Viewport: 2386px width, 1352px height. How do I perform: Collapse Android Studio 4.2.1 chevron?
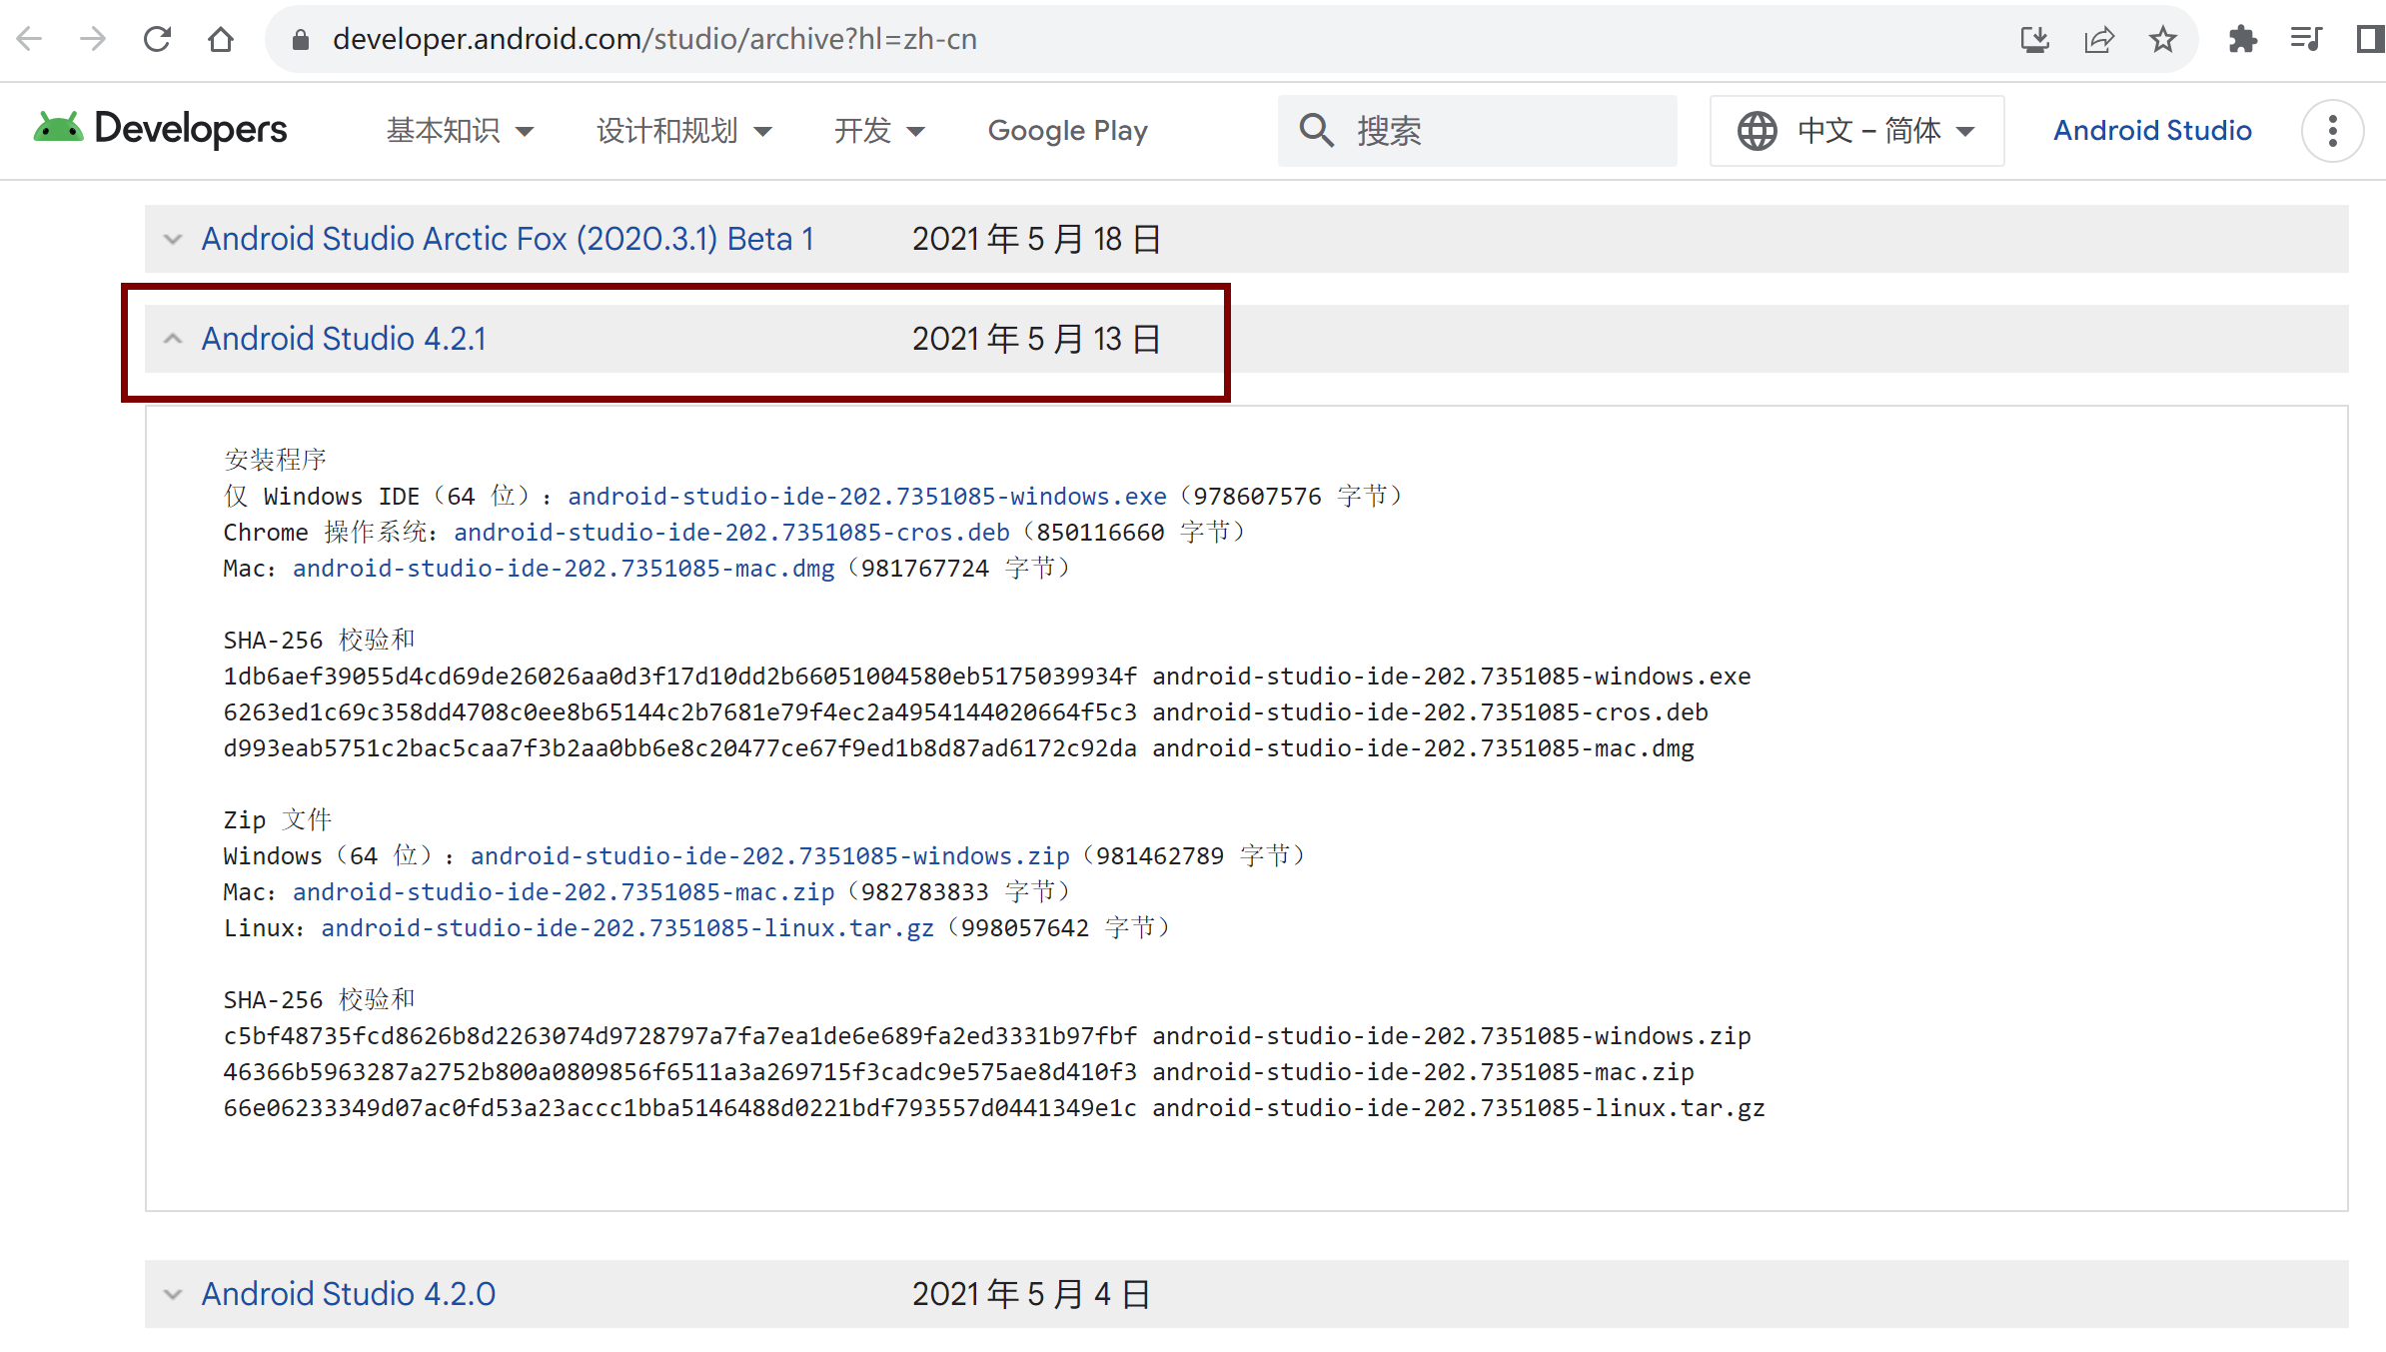pyautogui.click(x=173, y=340)
